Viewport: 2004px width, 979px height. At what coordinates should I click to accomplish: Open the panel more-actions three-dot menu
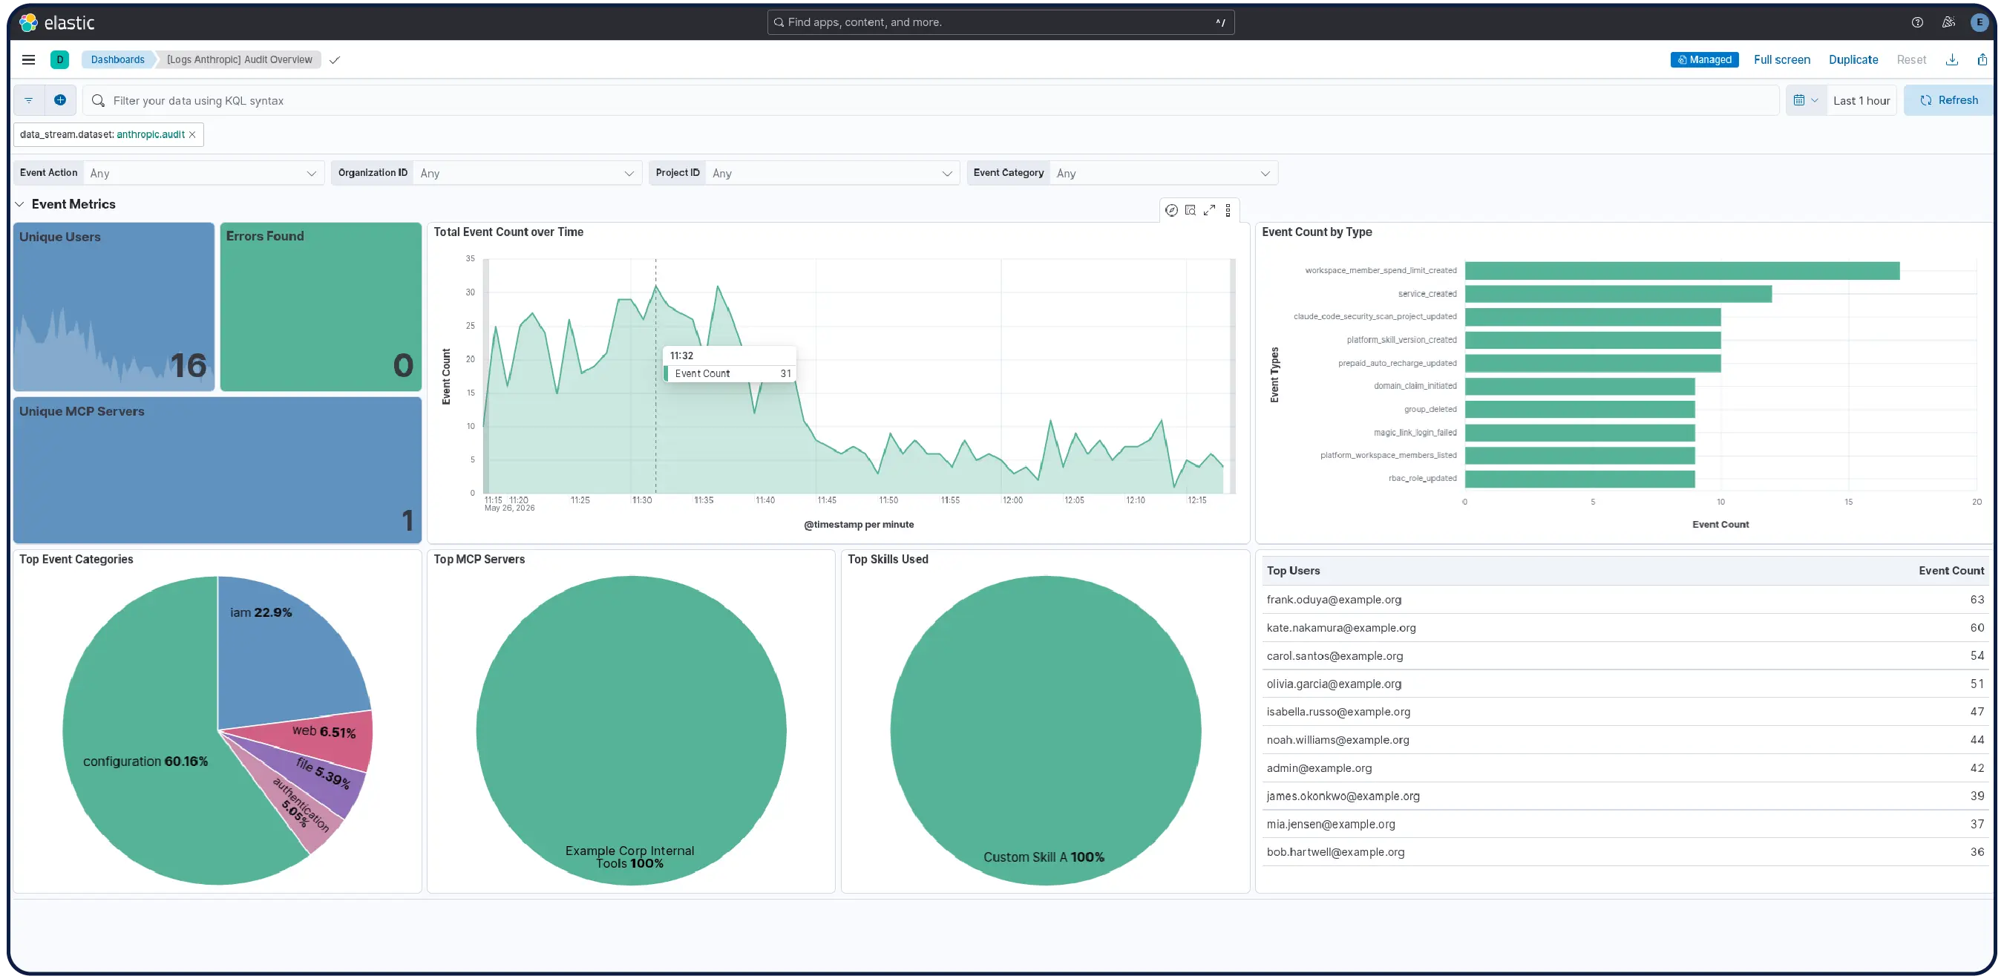(1228, 210)
